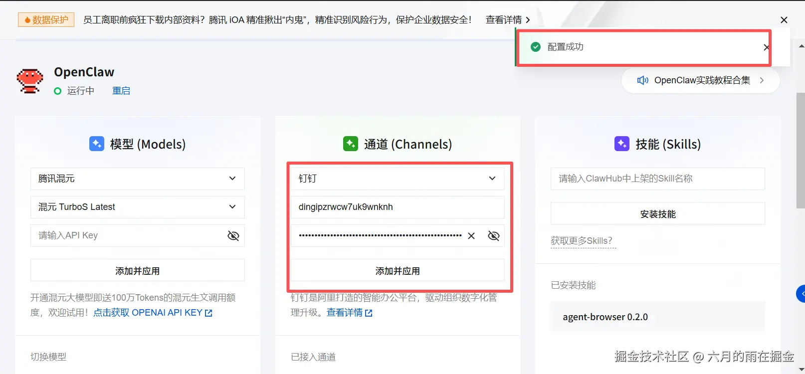This screenshot has width=805, height=374.
Task: Click 重启 to restart OpenClaw
Action: [x=121, y=91]
